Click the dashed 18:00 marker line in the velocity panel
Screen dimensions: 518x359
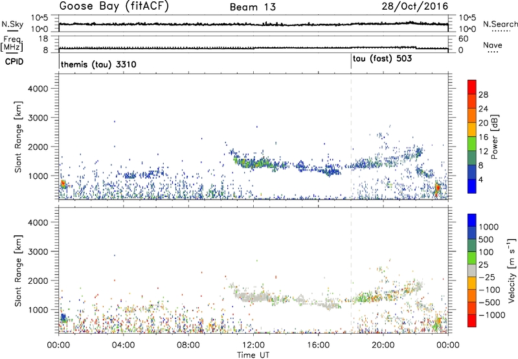[x=351, y=270]
